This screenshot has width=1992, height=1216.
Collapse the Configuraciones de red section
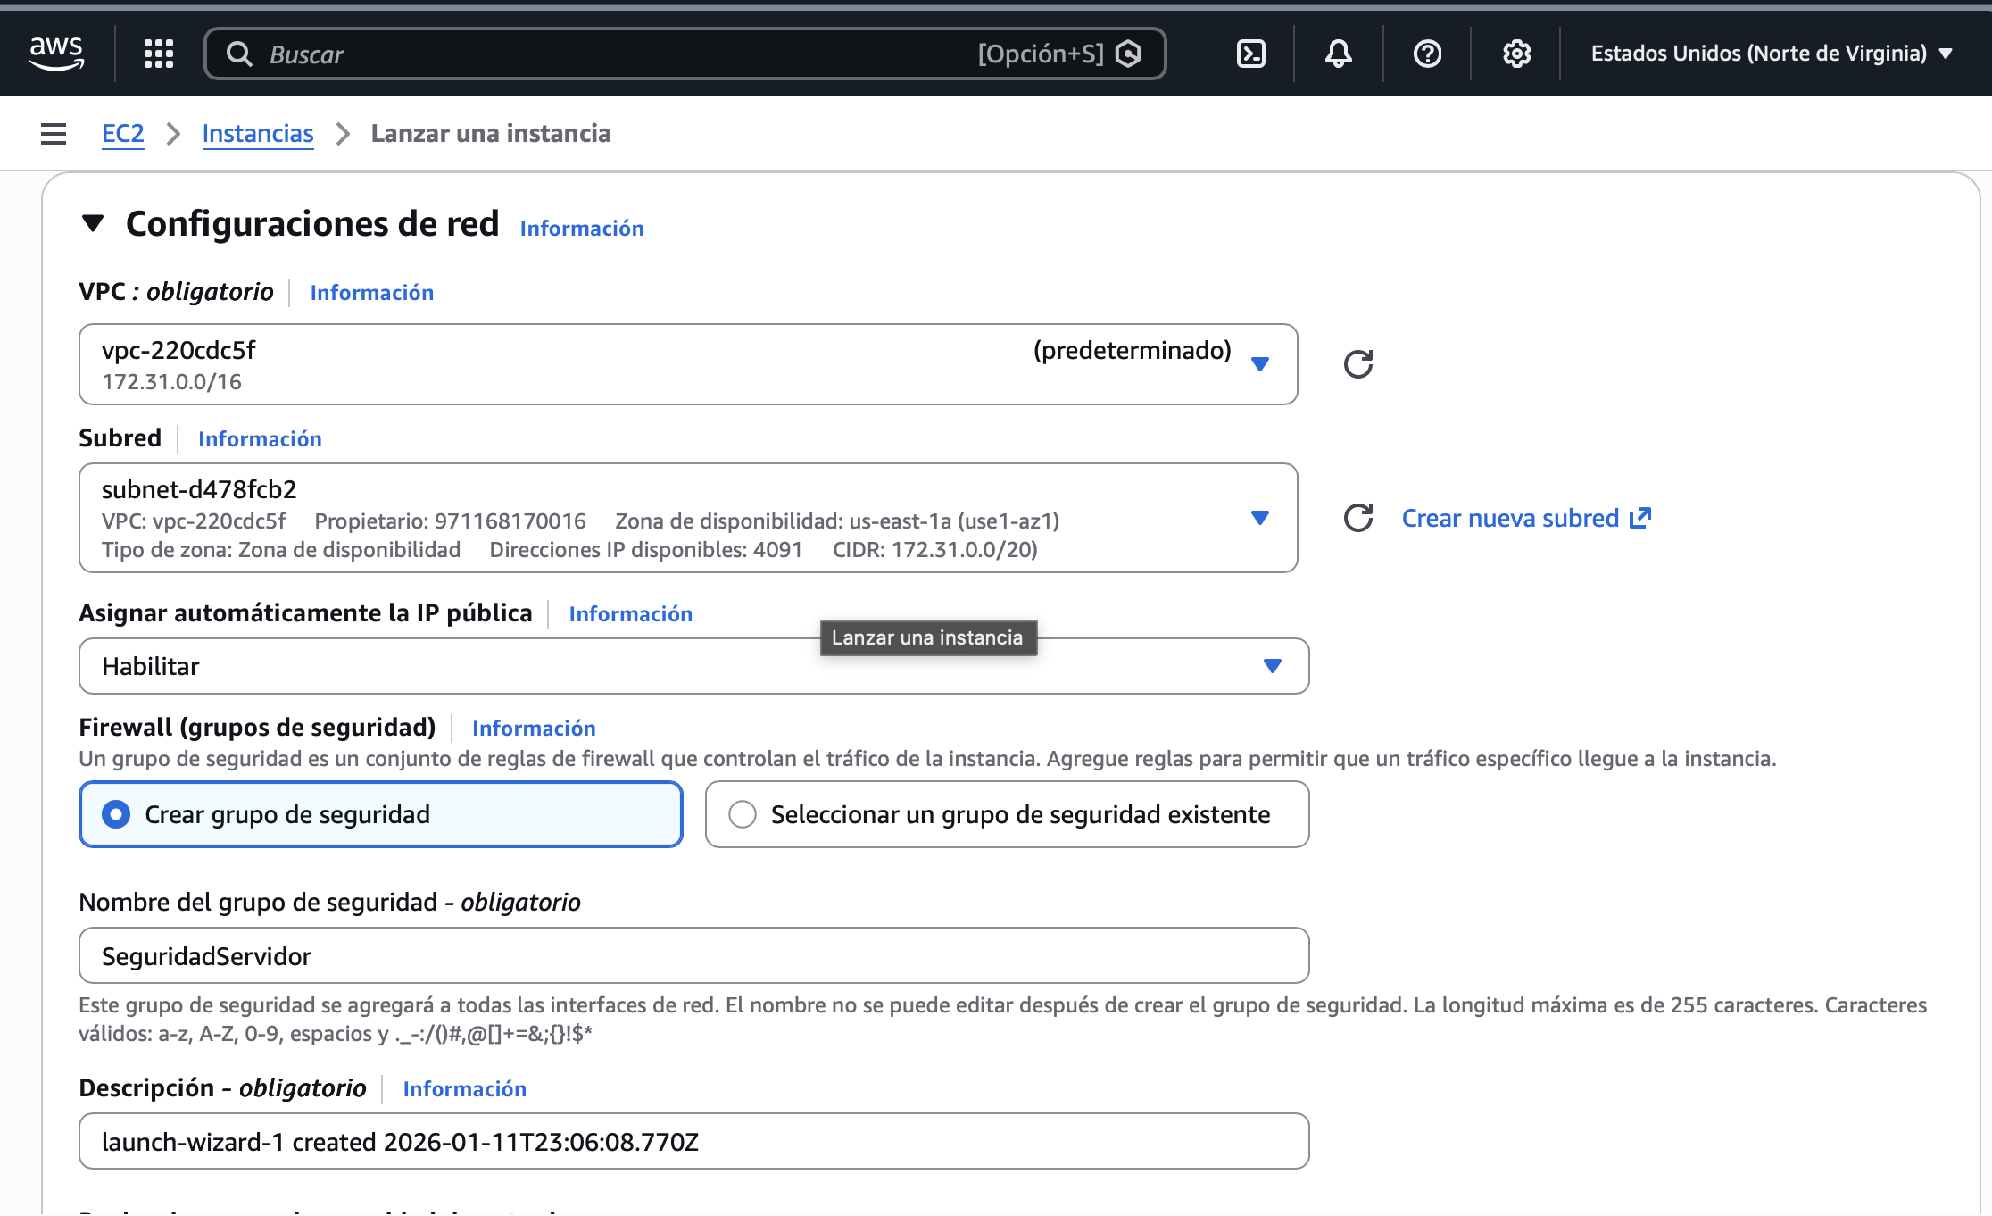[93, 223]
